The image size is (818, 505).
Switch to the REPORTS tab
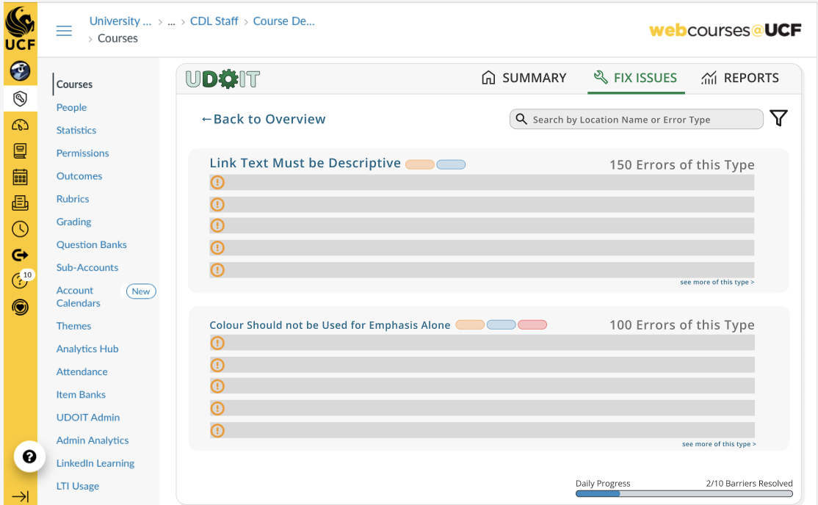(739, 79)
